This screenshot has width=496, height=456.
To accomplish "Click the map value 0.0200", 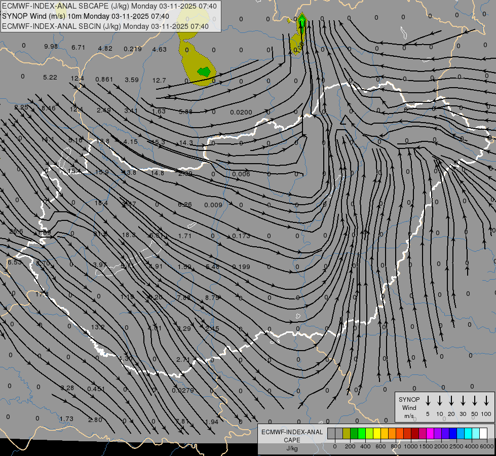I will (x=241, y=112).
